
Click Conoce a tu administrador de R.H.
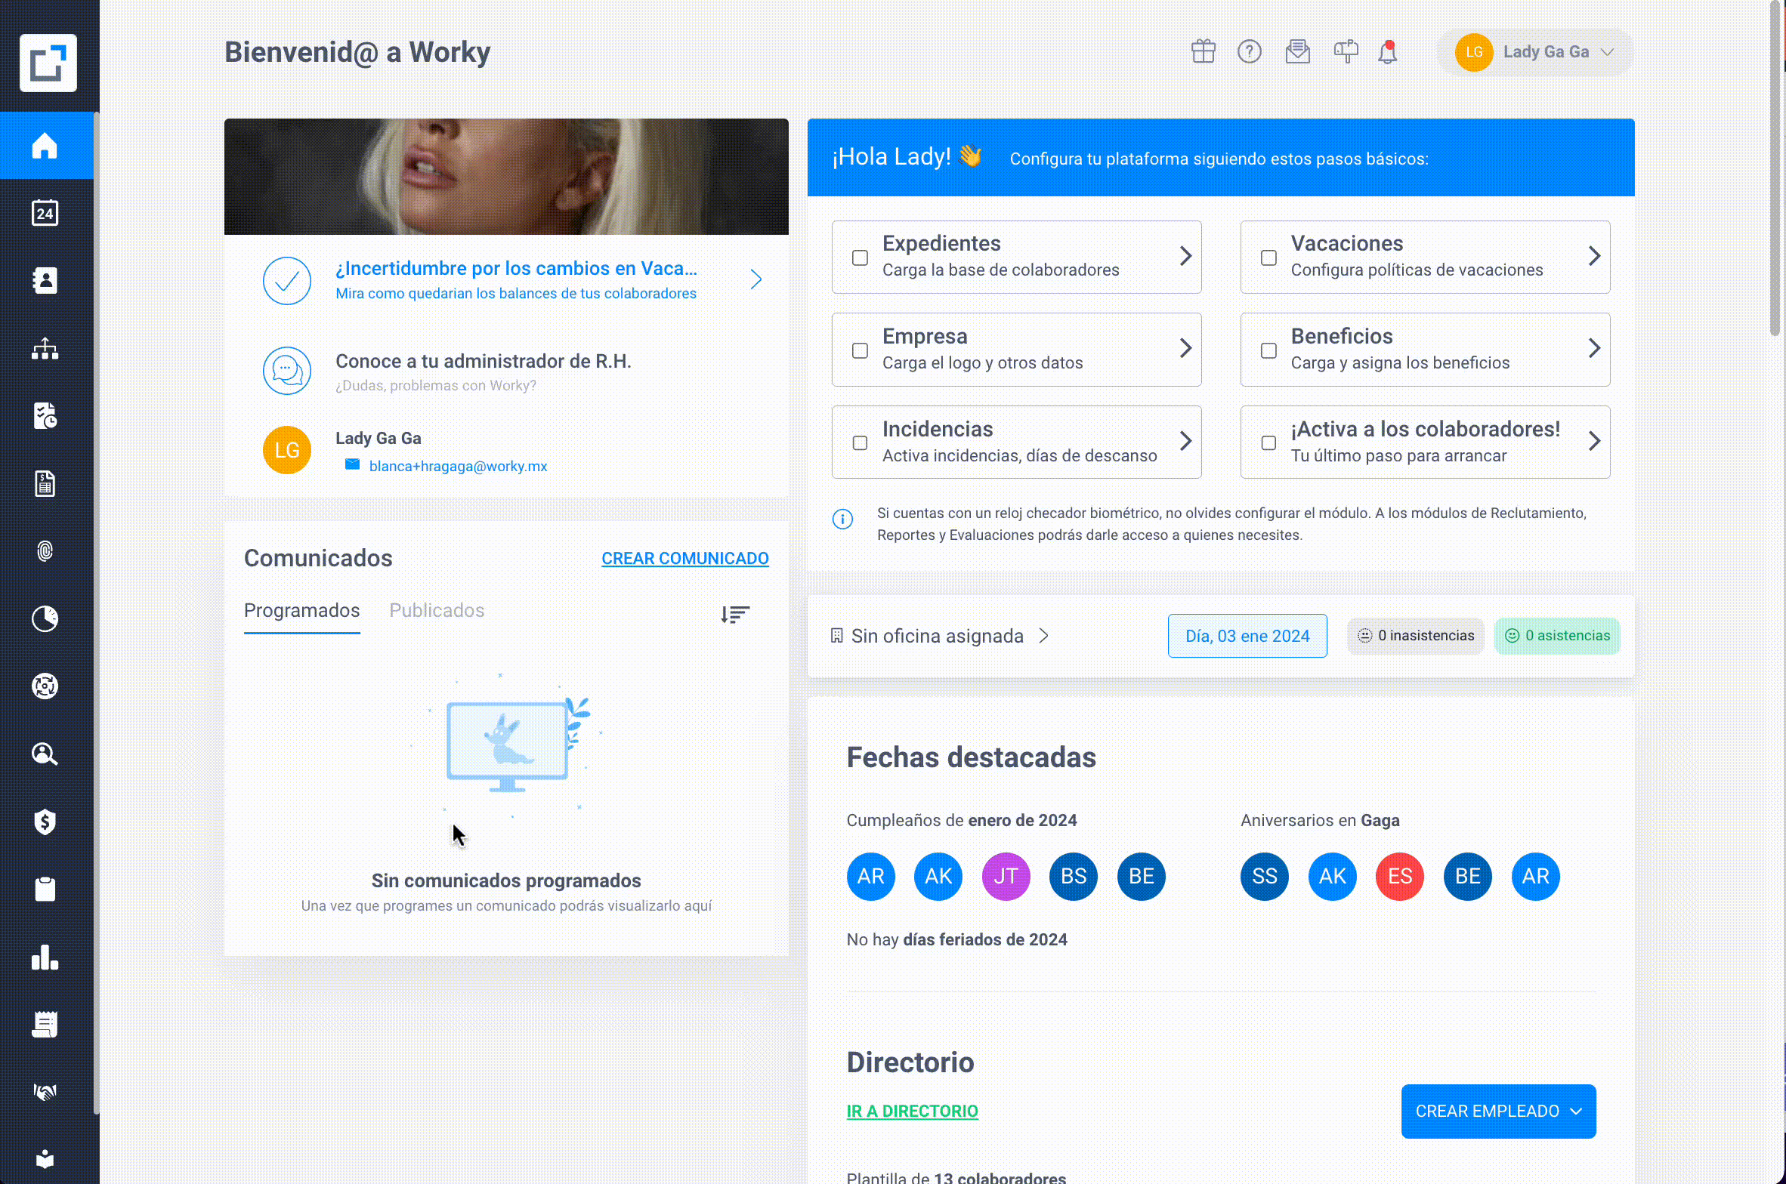483,361
